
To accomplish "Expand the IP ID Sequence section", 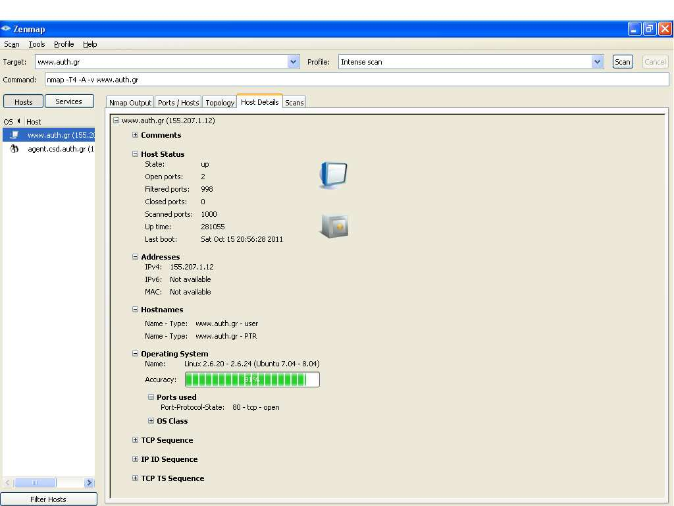I will (135, 459).
